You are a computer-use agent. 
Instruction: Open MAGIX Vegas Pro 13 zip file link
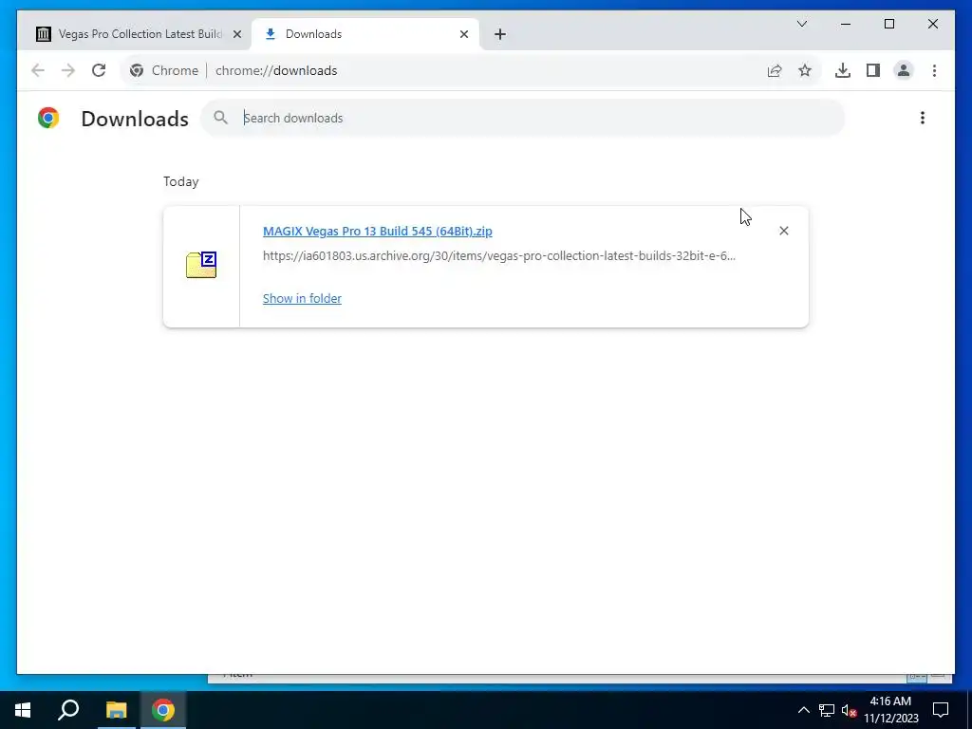click(378, 232)
